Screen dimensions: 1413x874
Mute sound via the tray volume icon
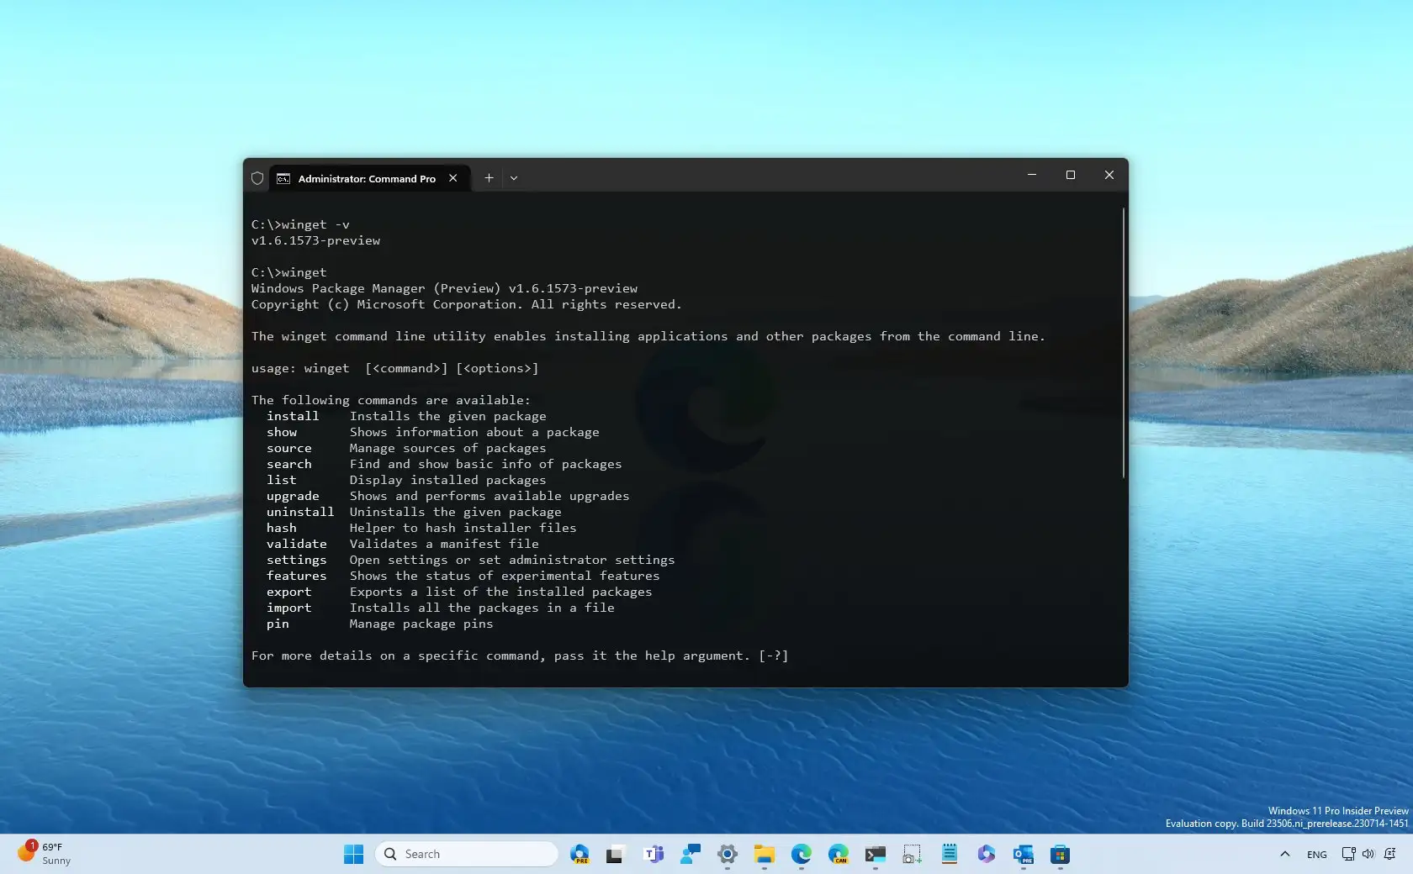(1368, 854)
